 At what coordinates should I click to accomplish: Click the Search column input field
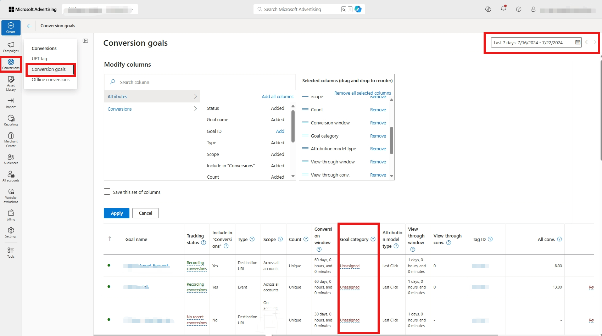(x=200, y=82)
